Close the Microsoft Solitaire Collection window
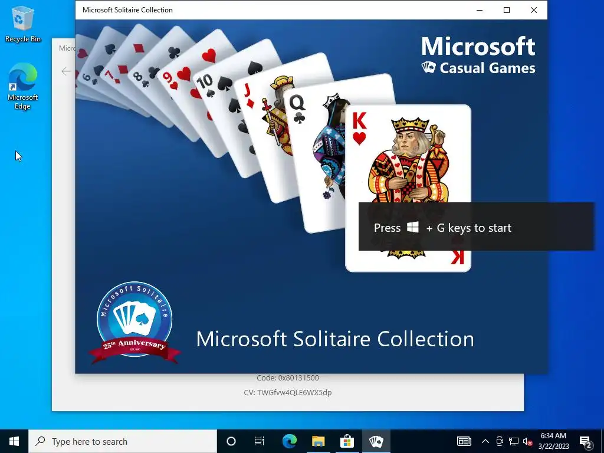604x453 pixels. 533,10
